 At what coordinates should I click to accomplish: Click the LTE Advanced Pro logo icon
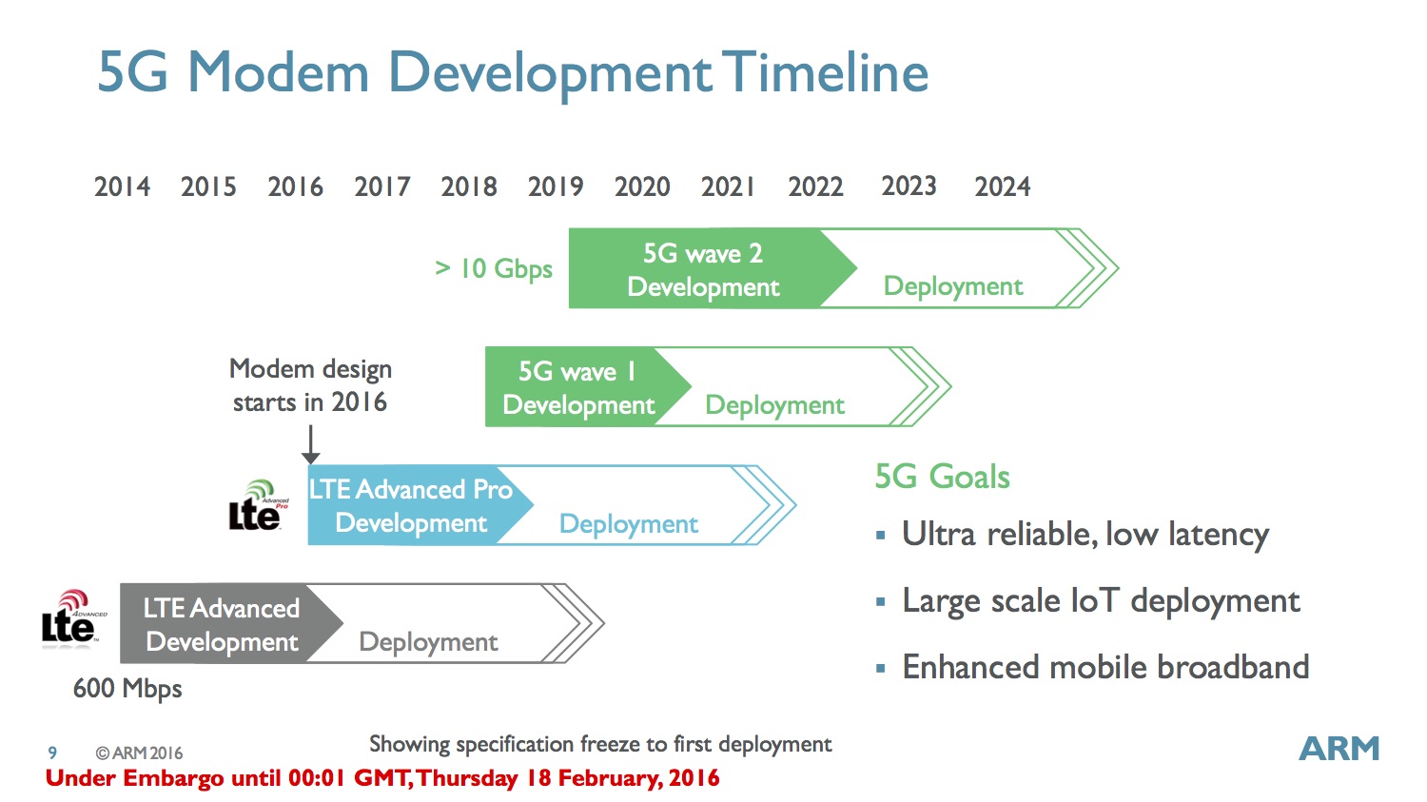[259, 505]
